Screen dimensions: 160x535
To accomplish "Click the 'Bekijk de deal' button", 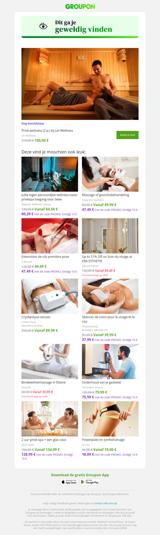I will pos(127,135).
